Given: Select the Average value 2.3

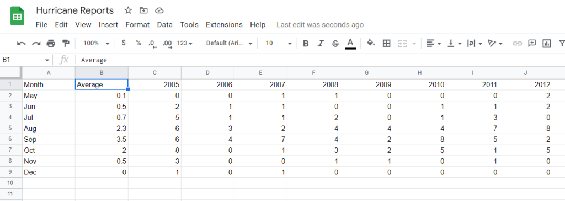Looking at the screenshot, I should coord(102,129).
